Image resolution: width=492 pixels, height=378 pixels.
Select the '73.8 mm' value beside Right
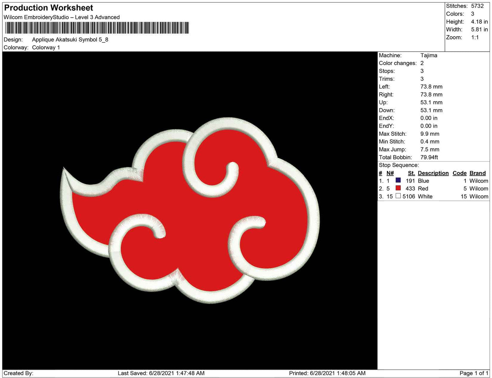[x=431, y=94]
